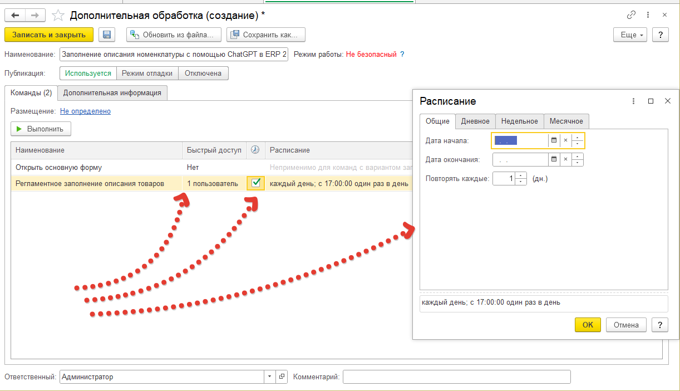Copy link using the chain icon
Image resolution: width=680 pixels, height=391 pixels.
(631, 15)
